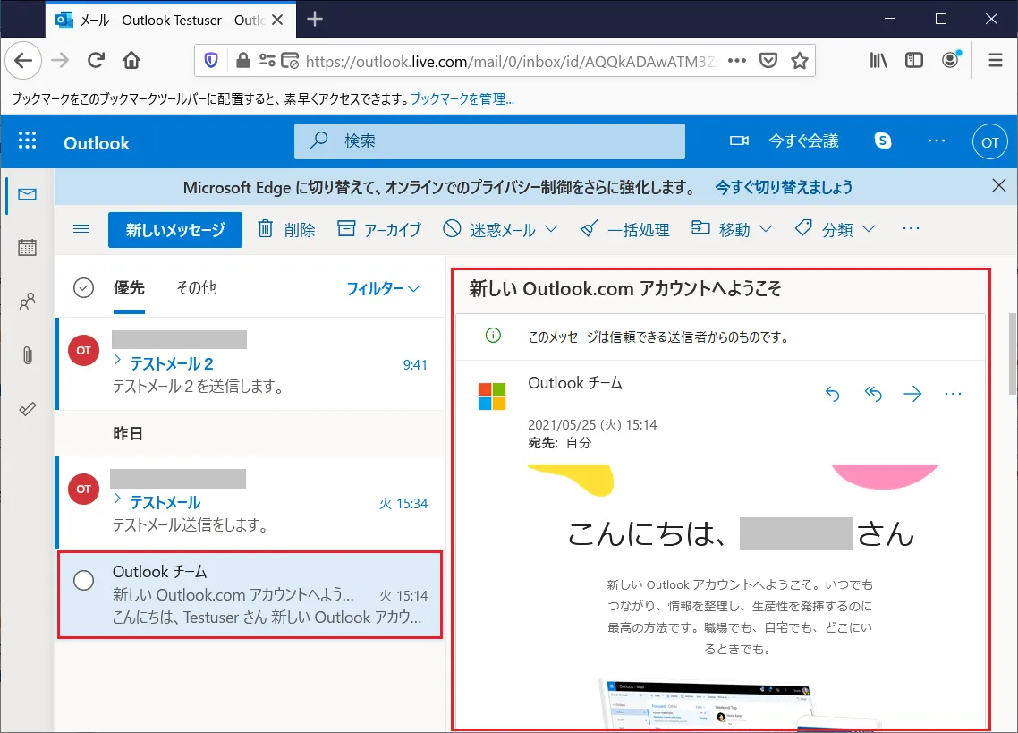
Task: Open the Calendar icon in sidebar
Action: [x=27, y=248]
